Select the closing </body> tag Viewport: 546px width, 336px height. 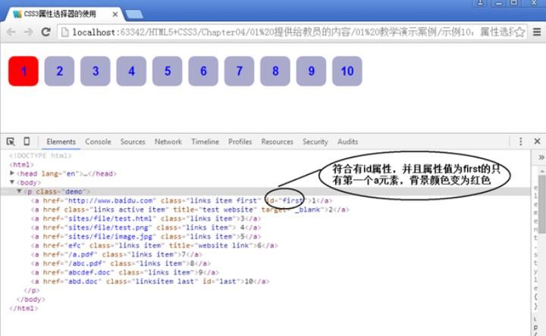[30, 299]
